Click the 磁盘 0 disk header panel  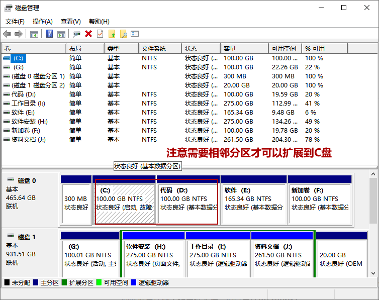coord(31,200)
